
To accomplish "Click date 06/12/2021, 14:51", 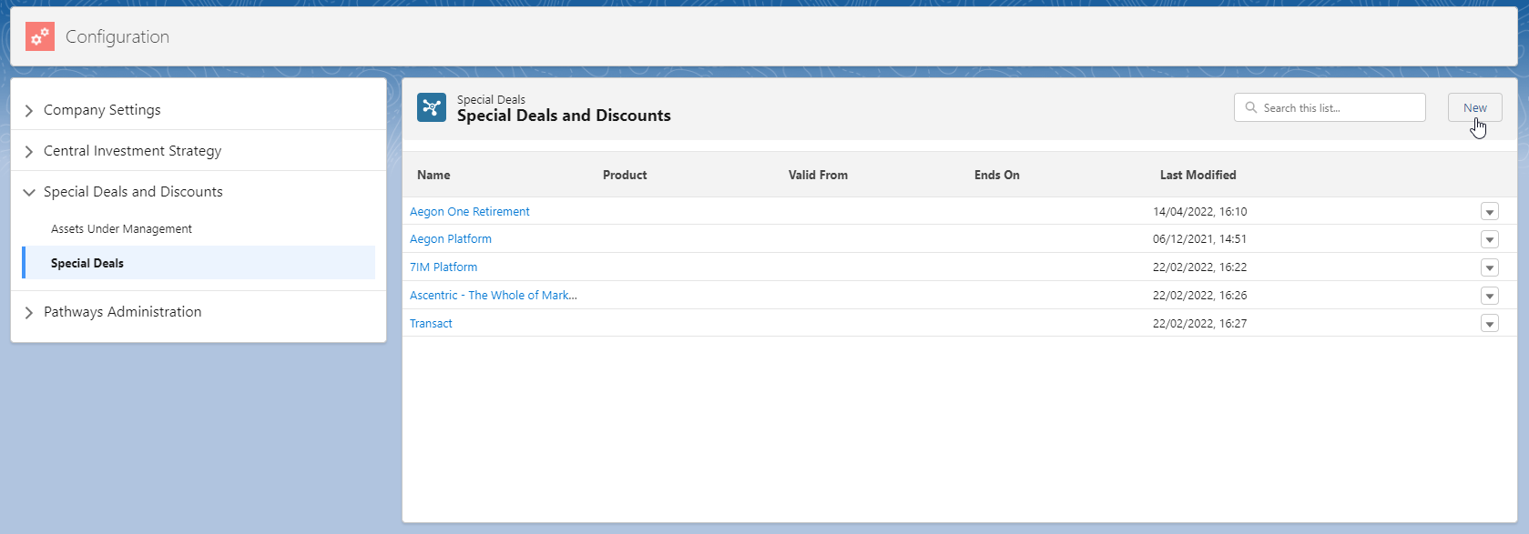I will [1200, 239].
